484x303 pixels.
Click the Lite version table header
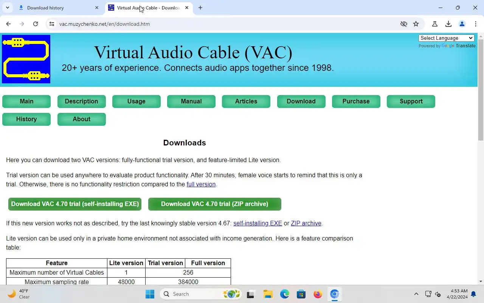pyautogui.click(x=126, y=263)
